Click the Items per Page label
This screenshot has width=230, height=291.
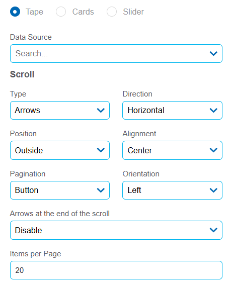pyautogui.click(x=36, y=254)
